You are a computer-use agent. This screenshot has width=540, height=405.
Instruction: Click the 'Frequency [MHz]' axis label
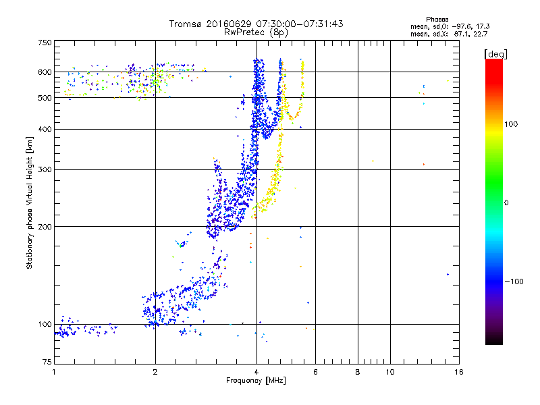coord(256,381)
